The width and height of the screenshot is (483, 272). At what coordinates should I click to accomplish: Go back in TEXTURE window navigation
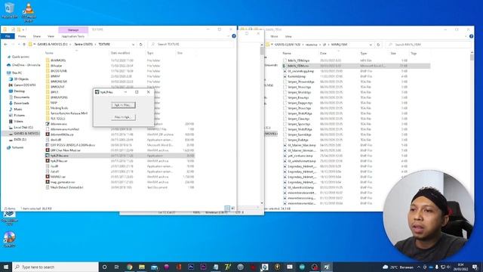click(x=5, y=45)
